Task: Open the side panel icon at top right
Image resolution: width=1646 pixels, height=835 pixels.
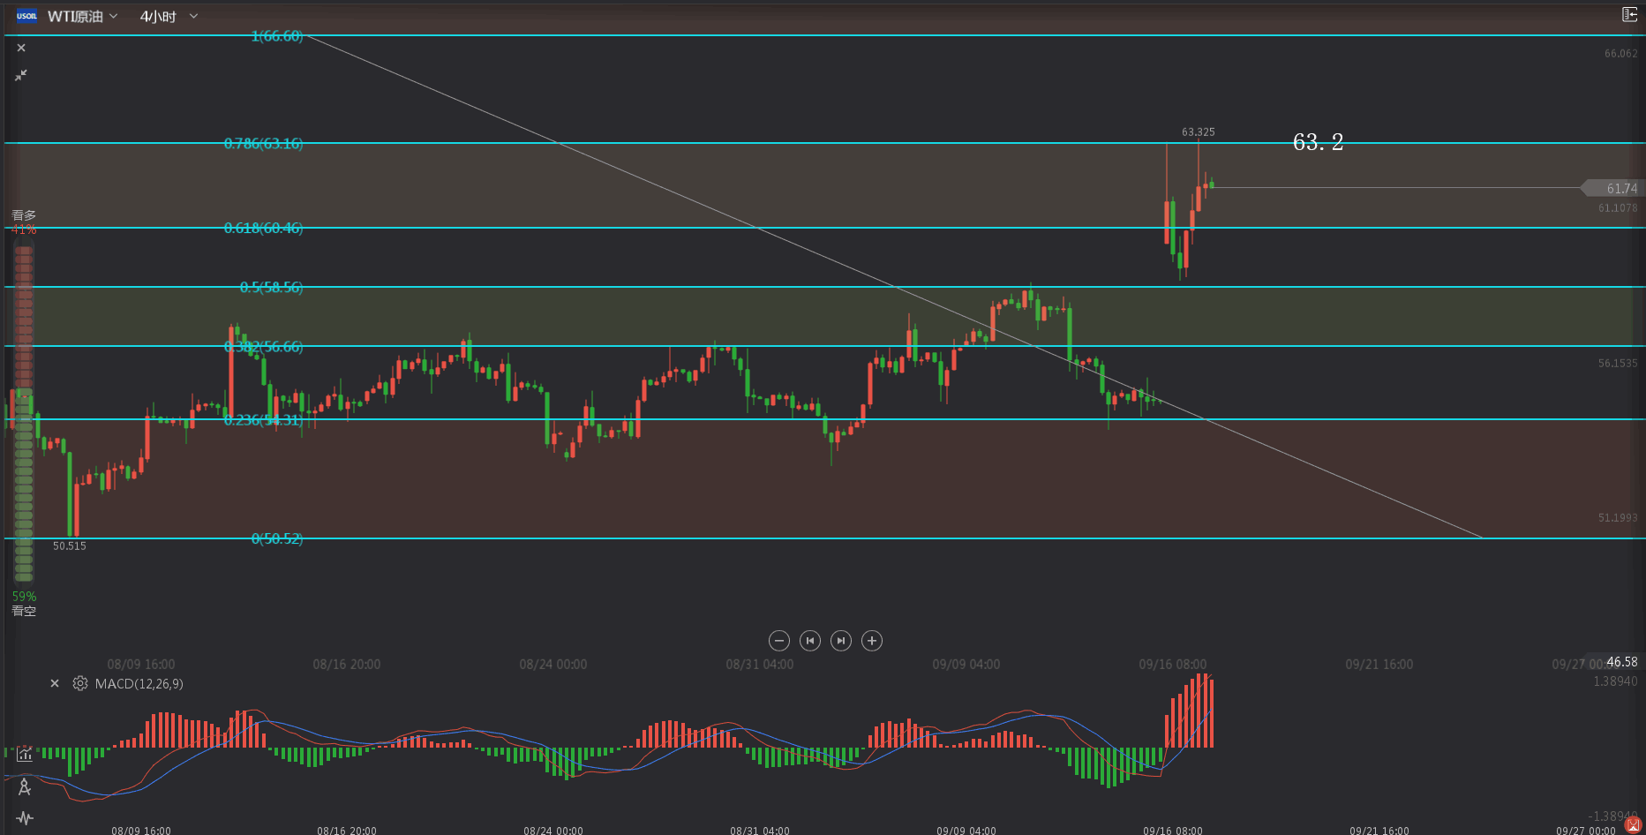Action: [1629, 14]
